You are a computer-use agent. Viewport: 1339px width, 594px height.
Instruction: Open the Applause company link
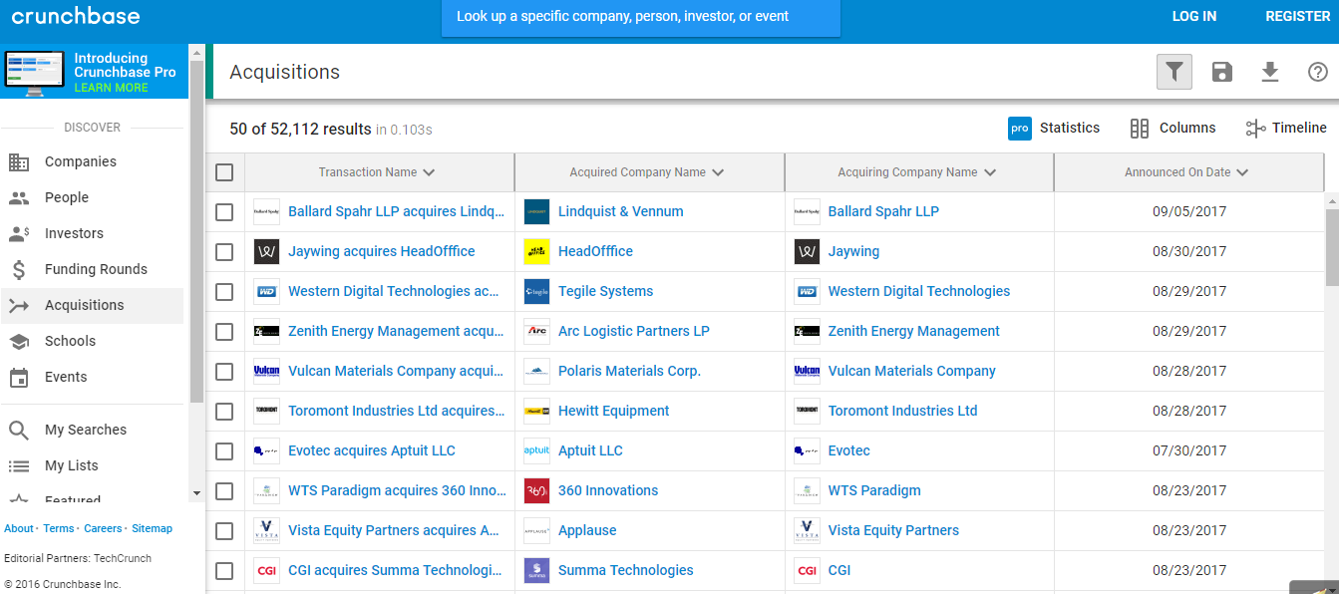(587, 530)
